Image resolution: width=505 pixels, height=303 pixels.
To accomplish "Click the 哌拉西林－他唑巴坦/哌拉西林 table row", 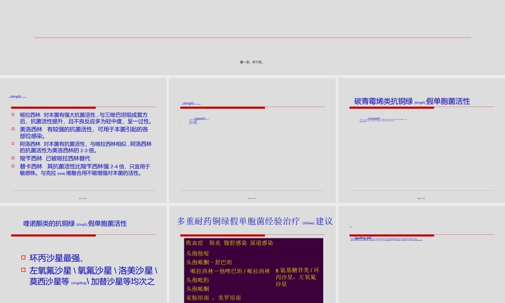I will point(230,272).
